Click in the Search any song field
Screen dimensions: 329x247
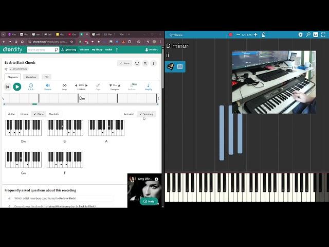pyautogui.click(x=40, y=50)
